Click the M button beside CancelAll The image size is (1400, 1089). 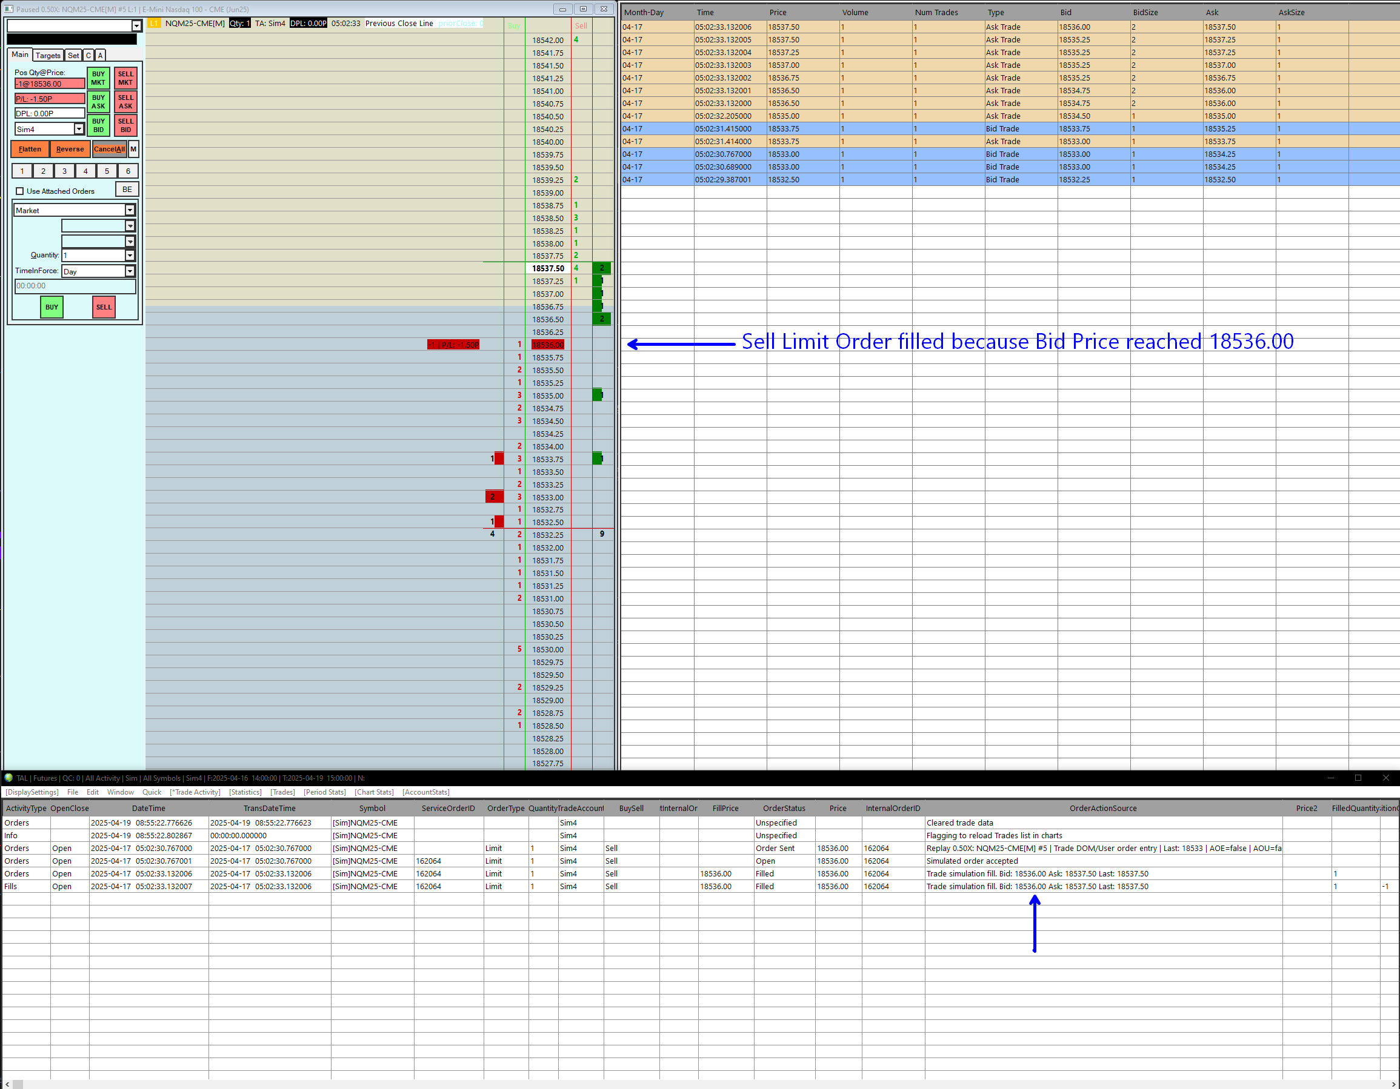(133, 149)
